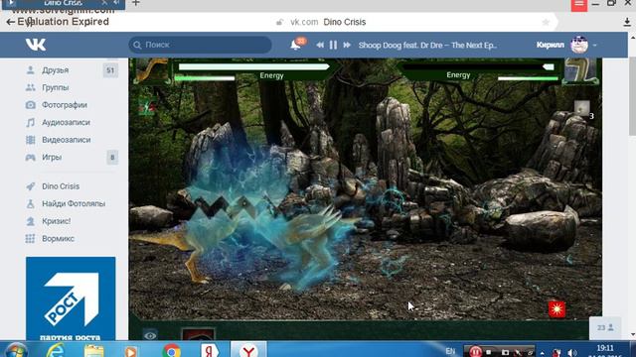Image resolution: width=636 pixels, height=357 pixels.
Task: Click the Кирилл profile avatar
Action: tap(579, 45)
